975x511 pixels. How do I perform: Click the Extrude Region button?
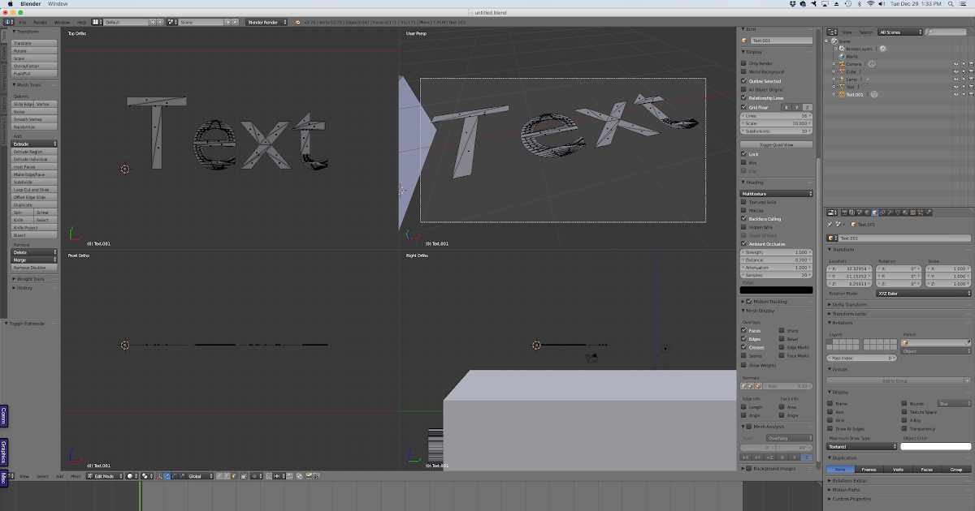click(x=34, y=152)
